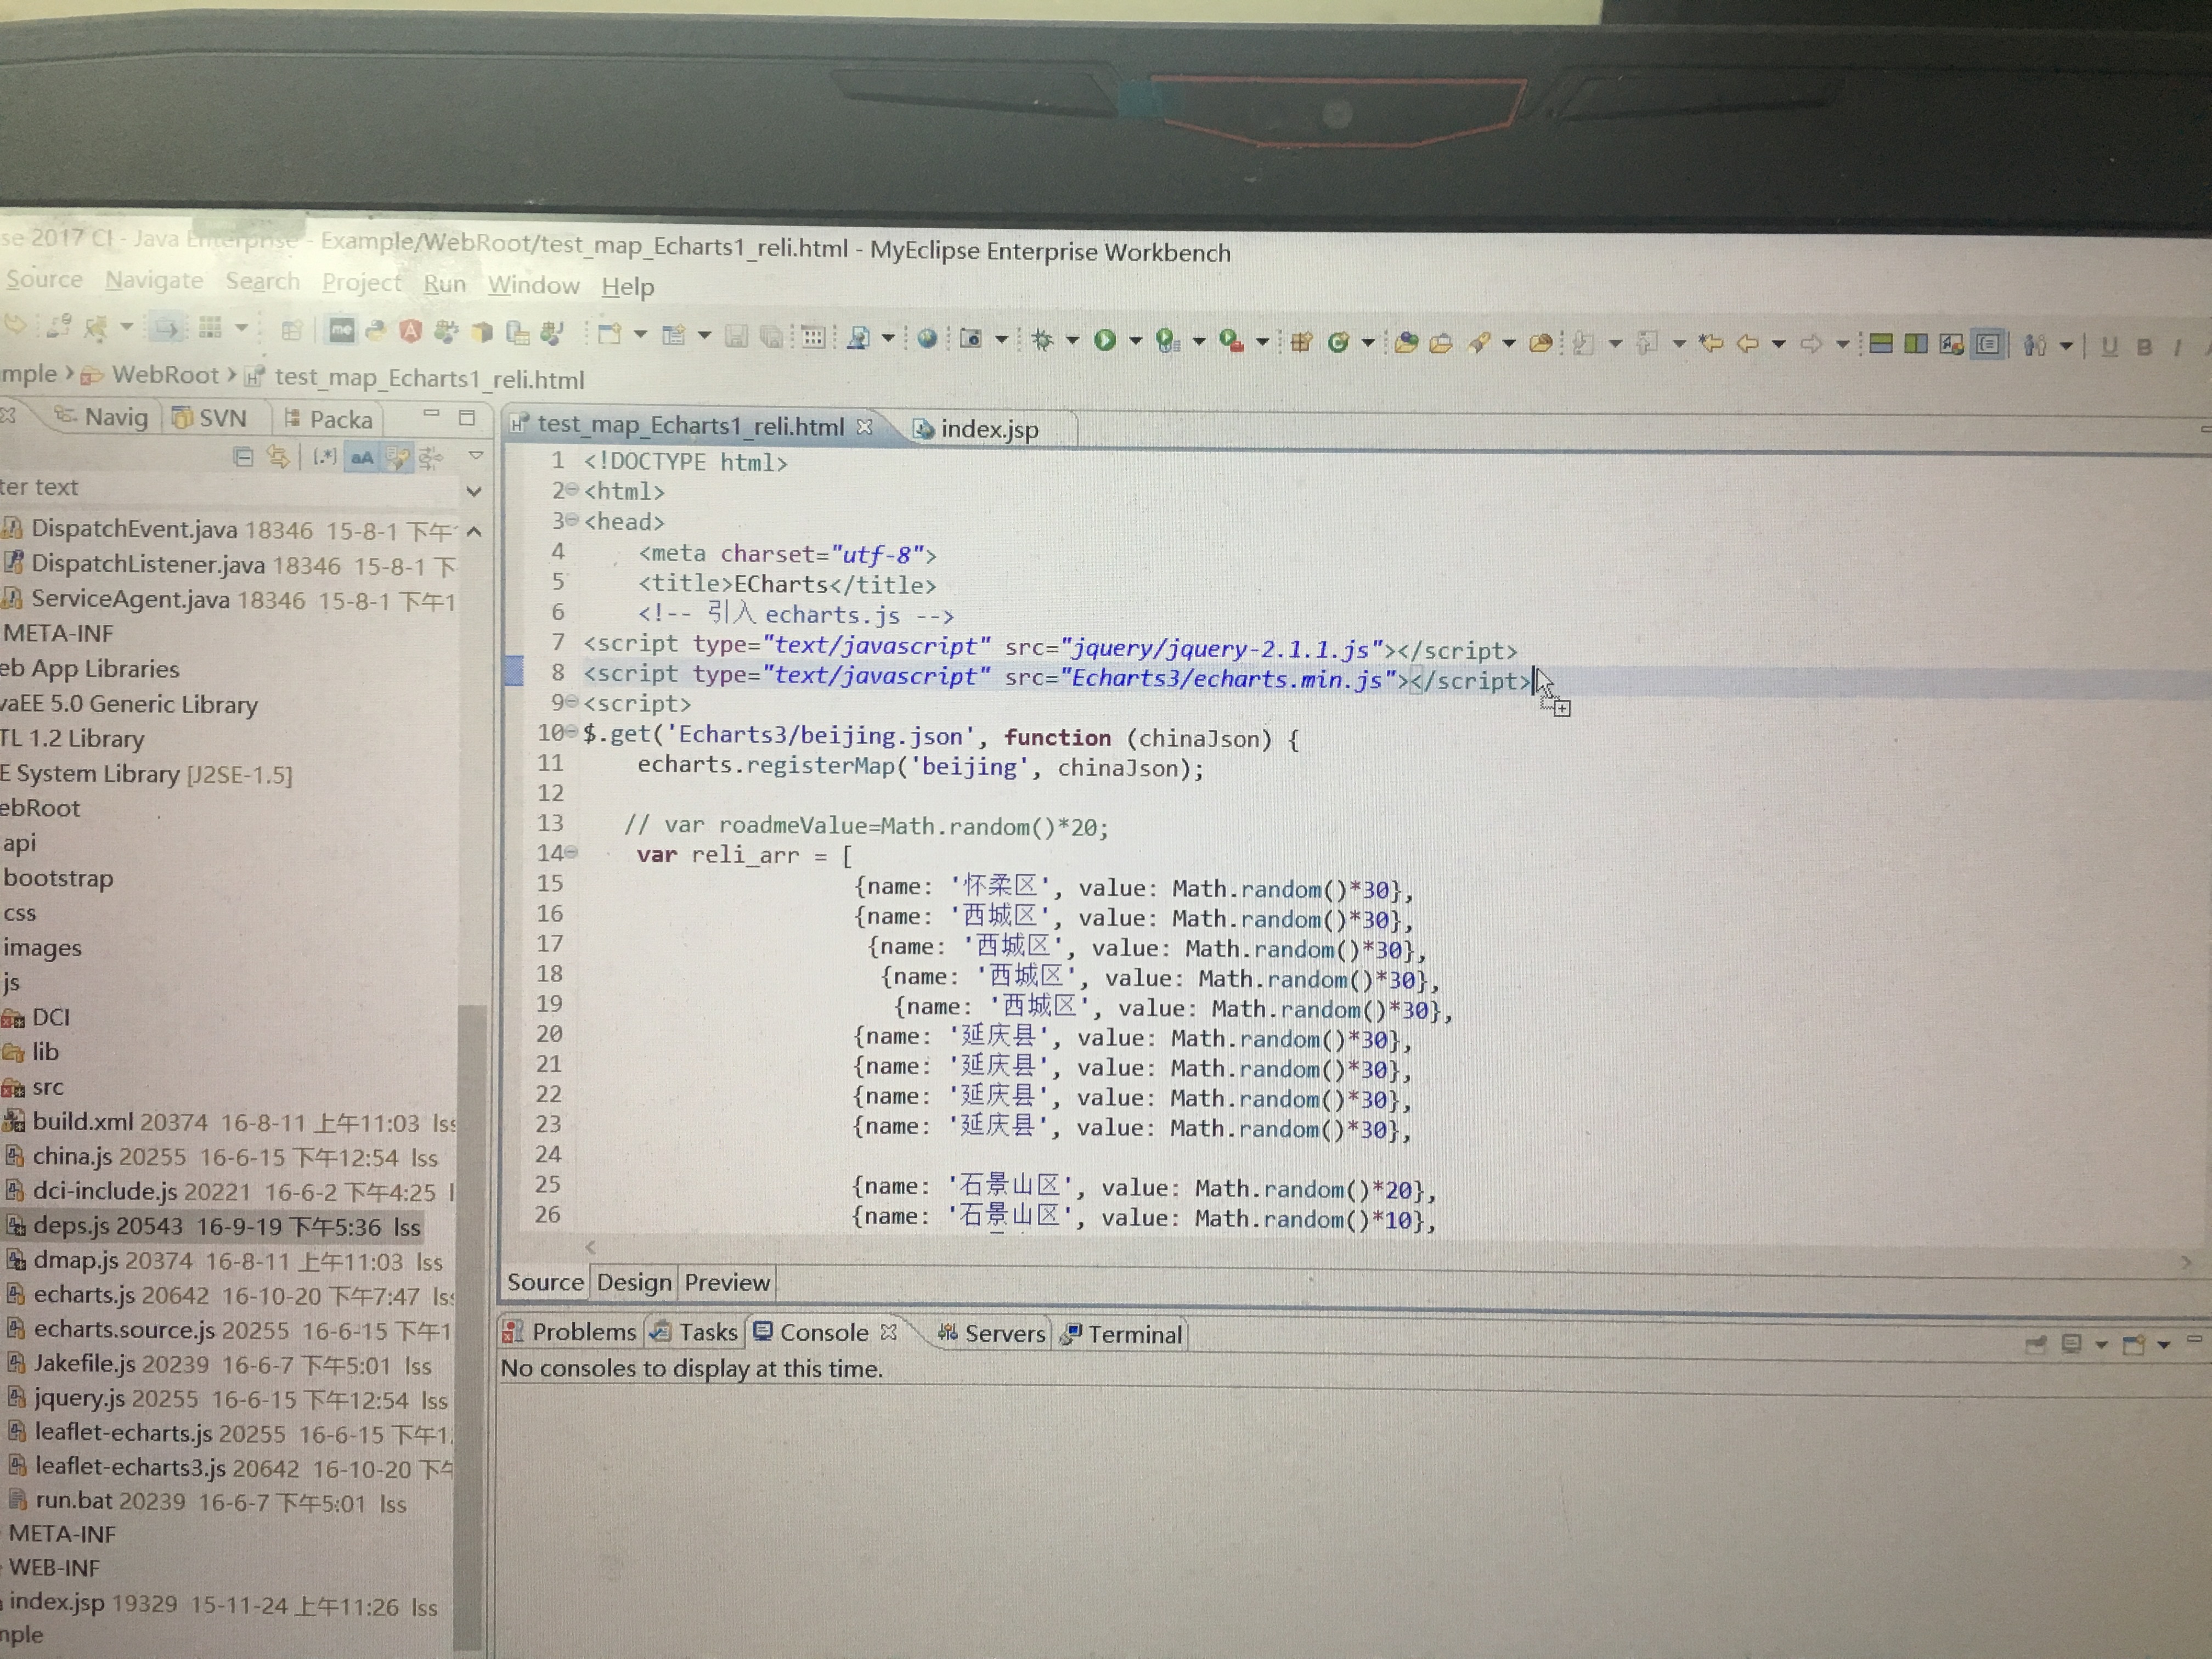
Task: Click the web browser globe icon
Action: [x=927, y=339]
